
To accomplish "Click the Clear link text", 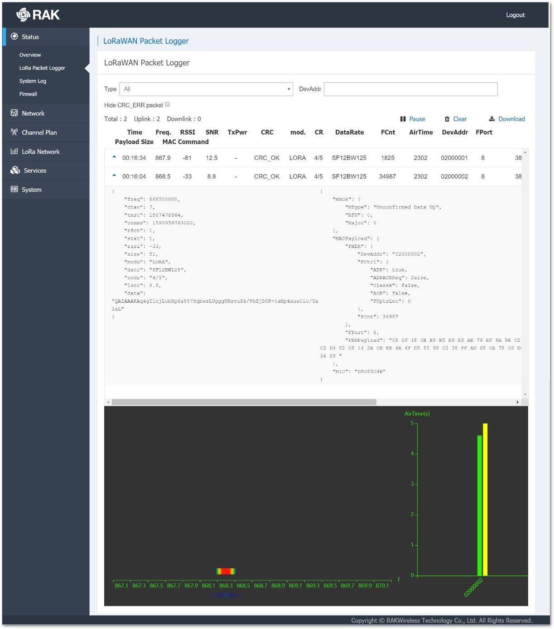I will [460, 119].
